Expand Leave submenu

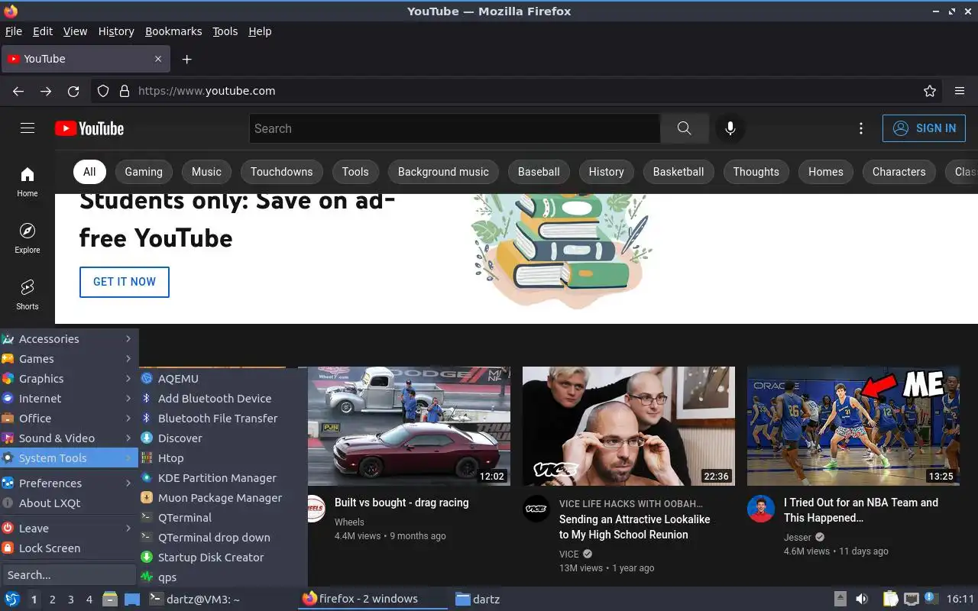pyautogui.click(x=69, y=529)
